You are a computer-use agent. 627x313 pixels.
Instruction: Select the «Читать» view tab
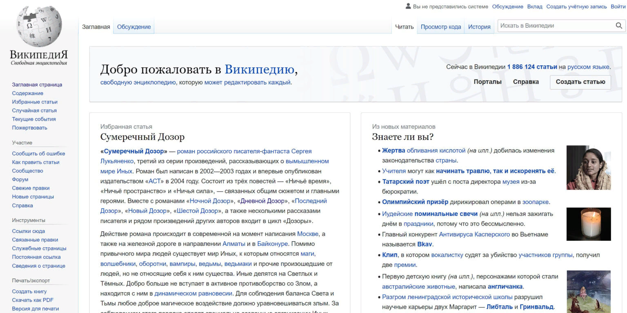(x=405, y=27)
